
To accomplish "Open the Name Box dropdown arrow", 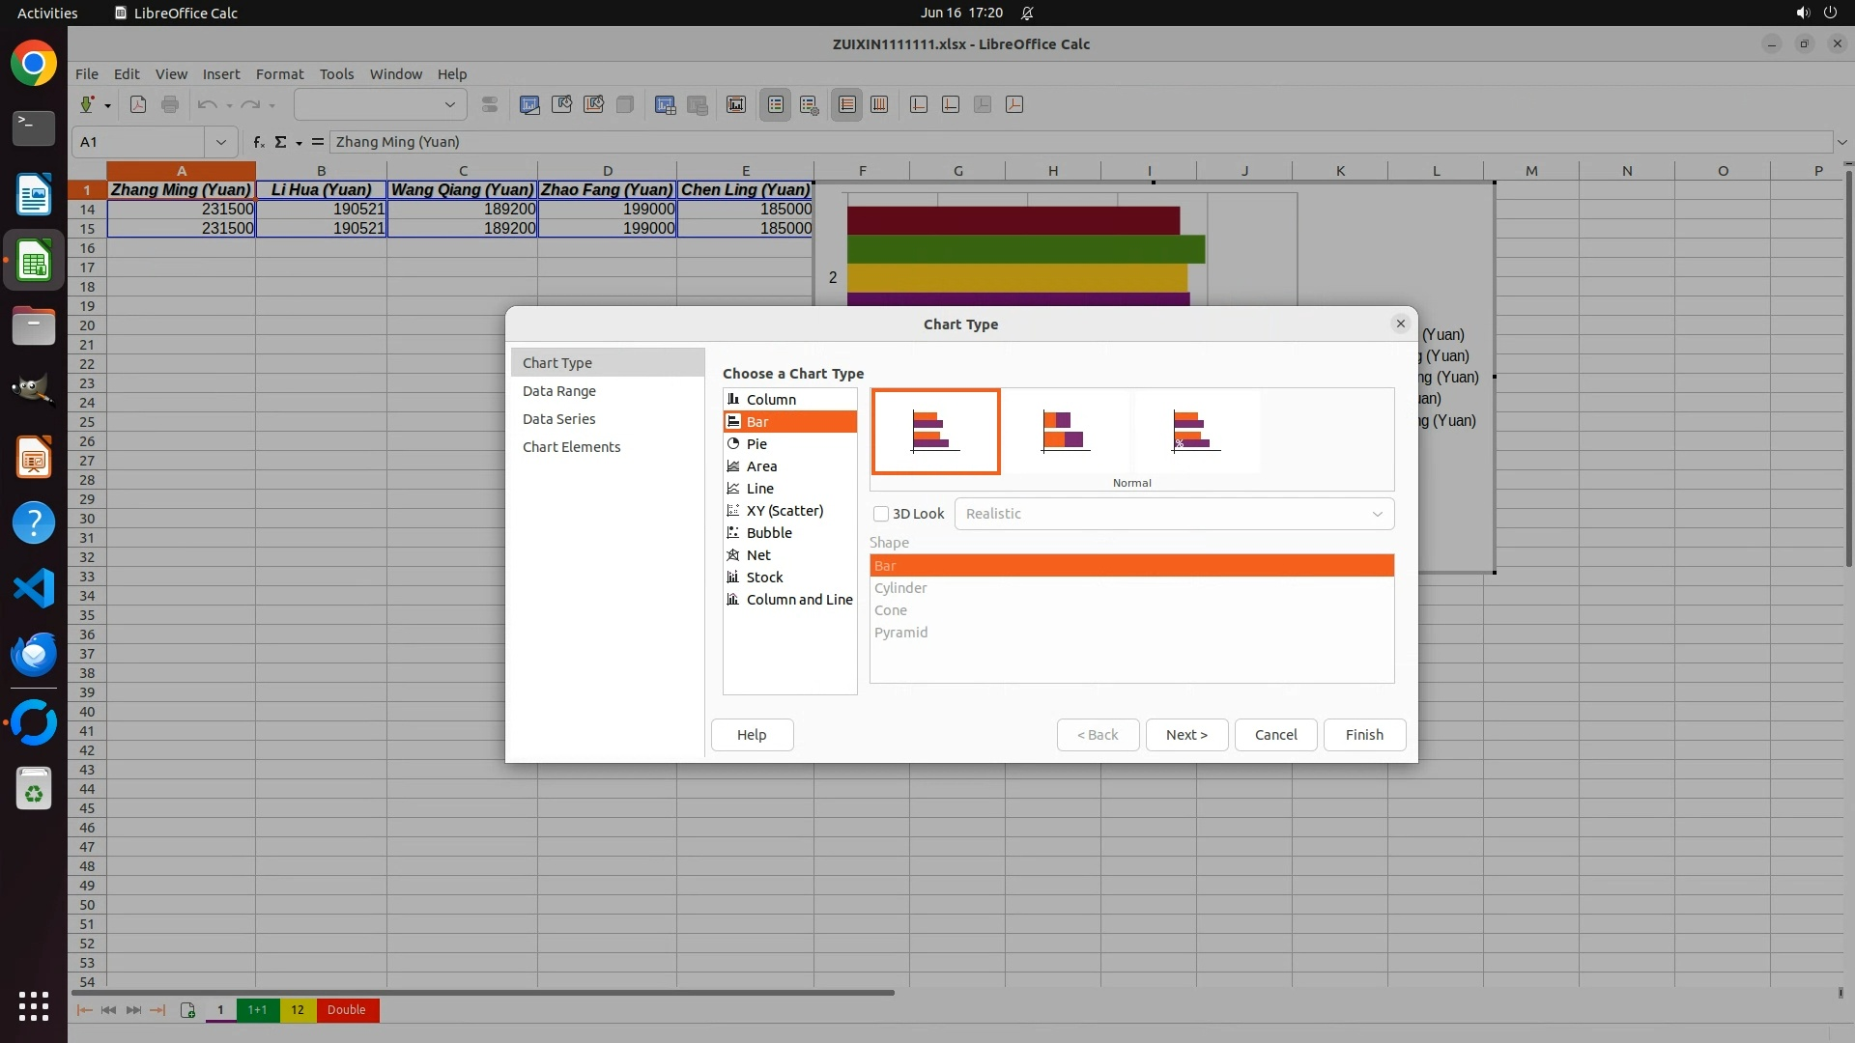I will (221, 142).
